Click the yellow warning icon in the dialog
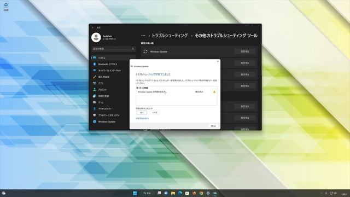This screenshot has height=197, width=350. pos(214,92)
